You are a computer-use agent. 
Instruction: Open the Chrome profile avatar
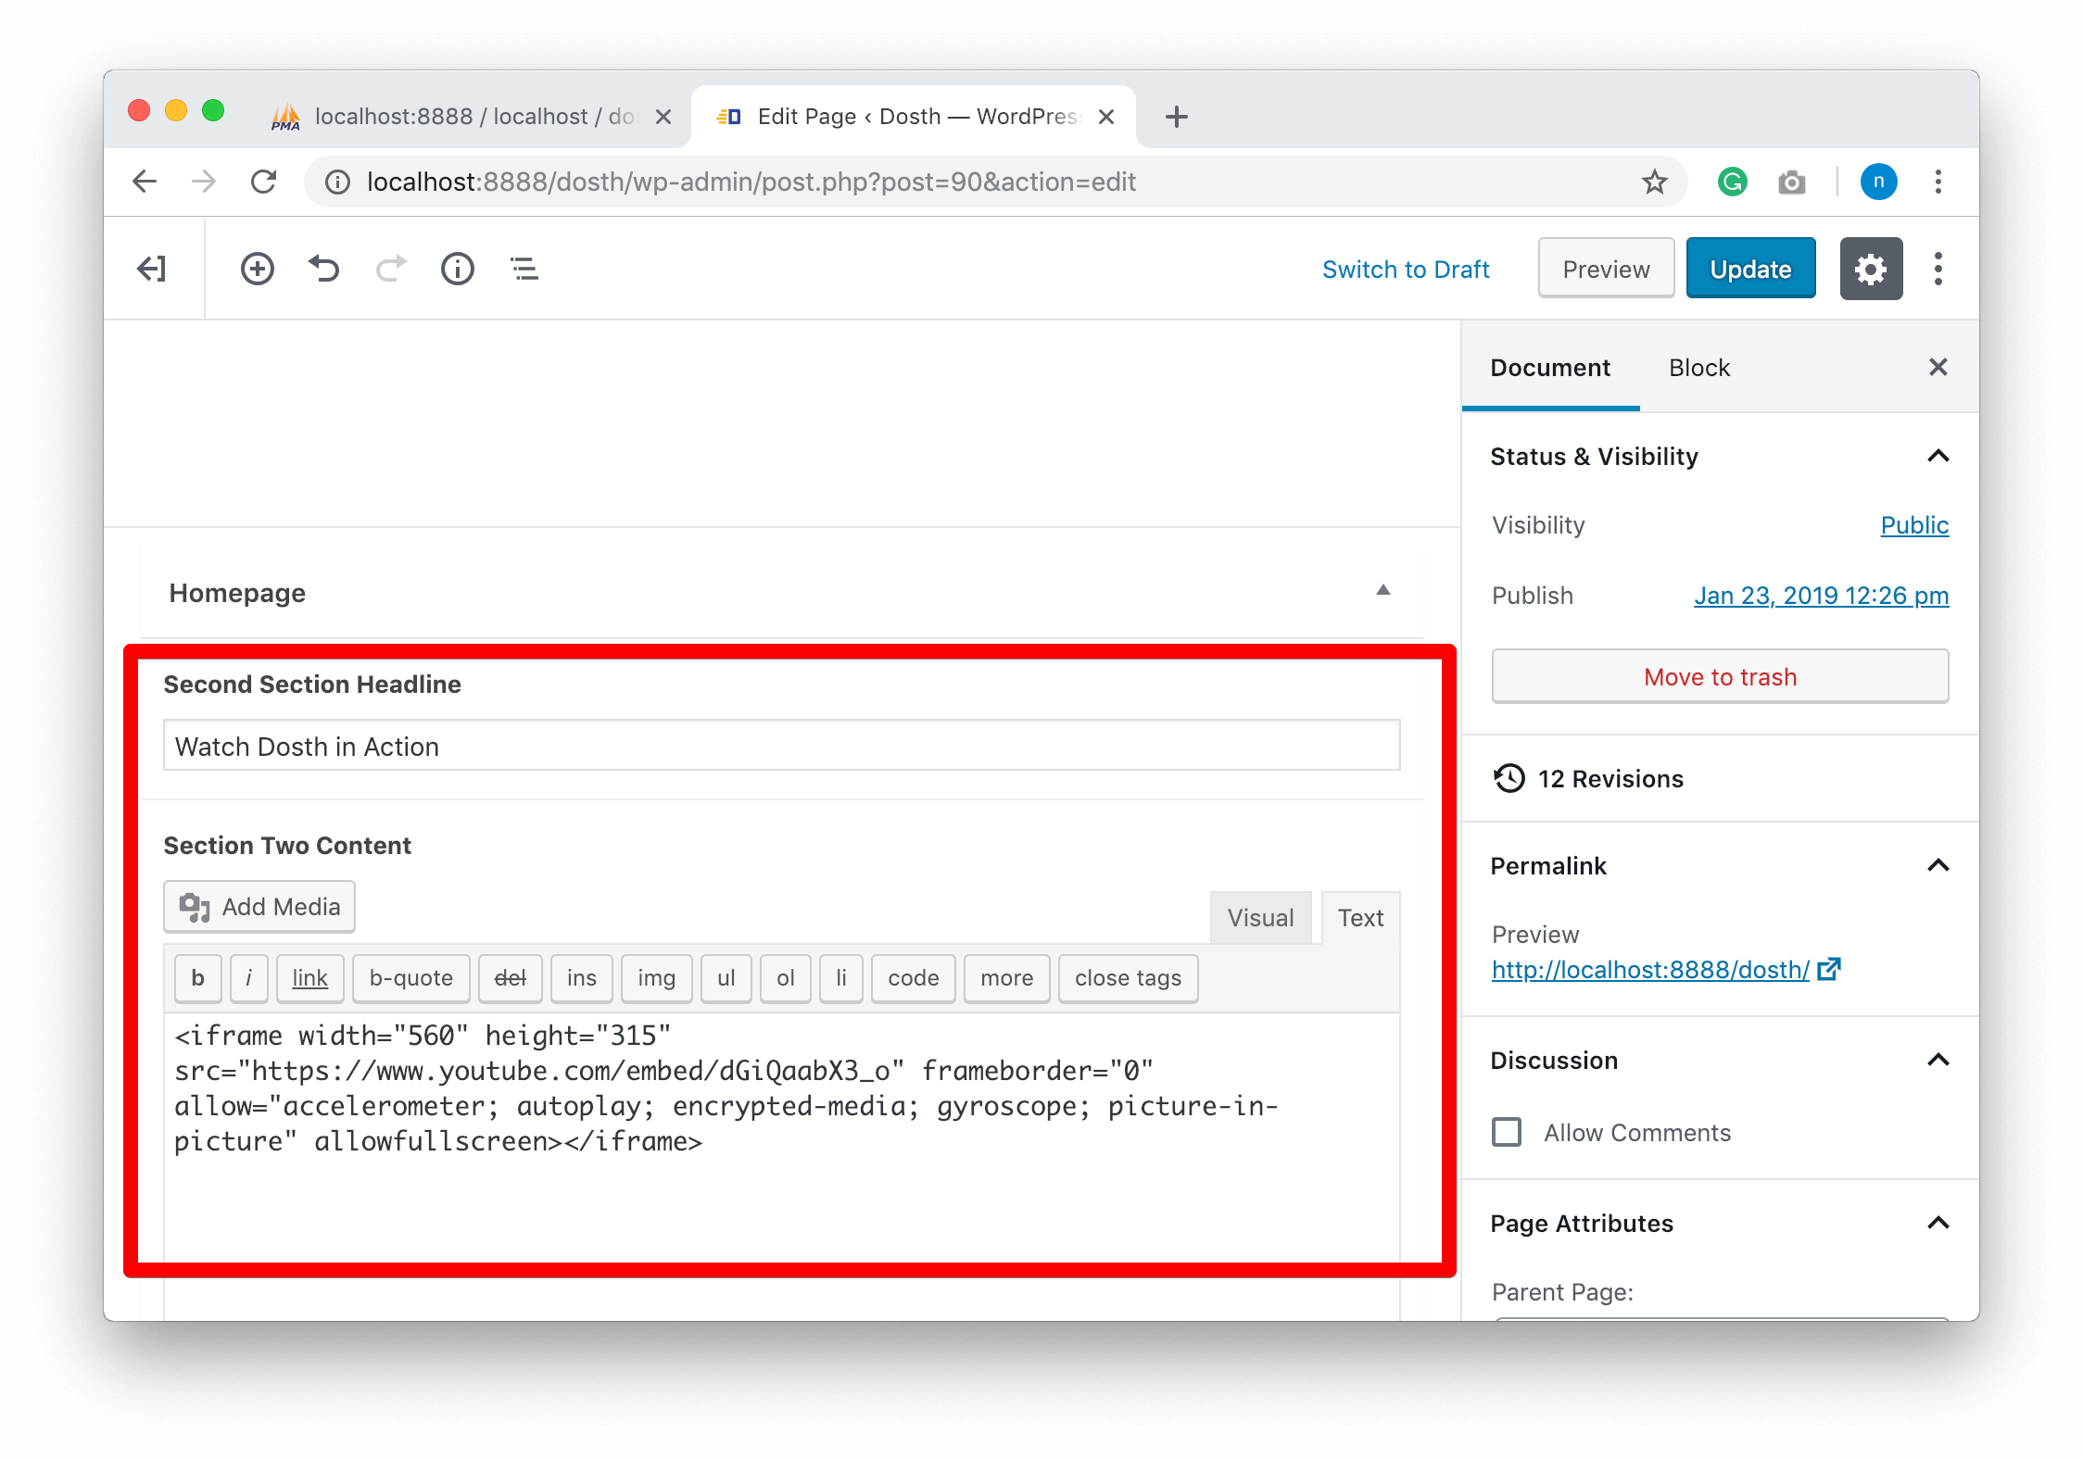[x=1879, y=182]
